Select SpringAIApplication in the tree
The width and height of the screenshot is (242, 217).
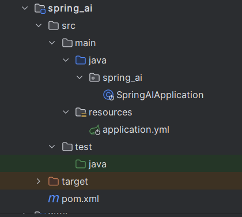click(160, 95)
